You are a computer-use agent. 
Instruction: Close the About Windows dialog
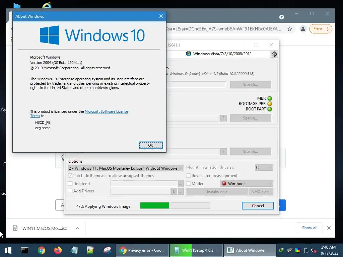[161, 16]
